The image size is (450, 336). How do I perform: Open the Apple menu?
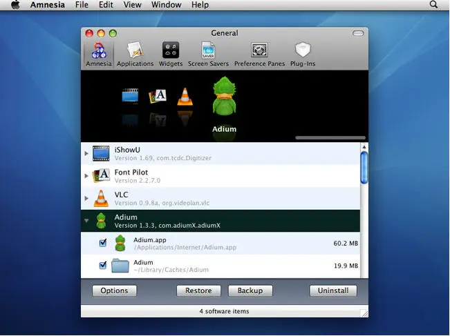[x=16, y=5]
